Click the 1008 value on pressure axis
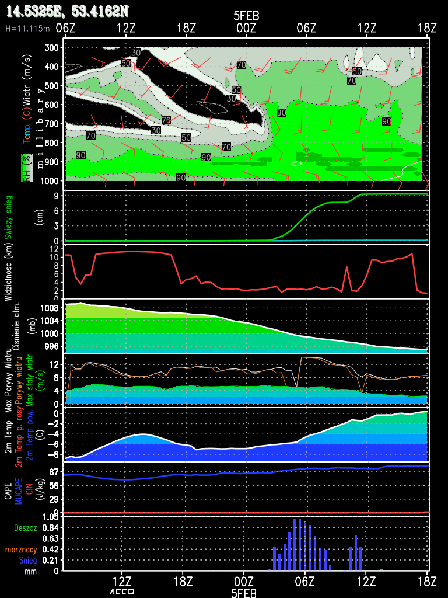Screen dimensions: 448x598 [x=50, y=308]
